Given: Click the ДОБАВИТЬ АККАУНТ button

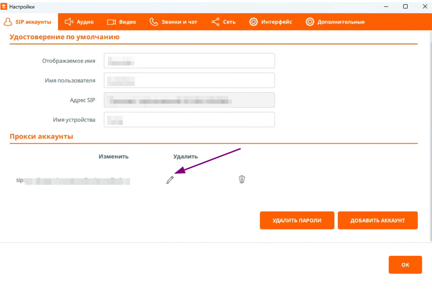Looking at the screenshot, I should (378, 220).
